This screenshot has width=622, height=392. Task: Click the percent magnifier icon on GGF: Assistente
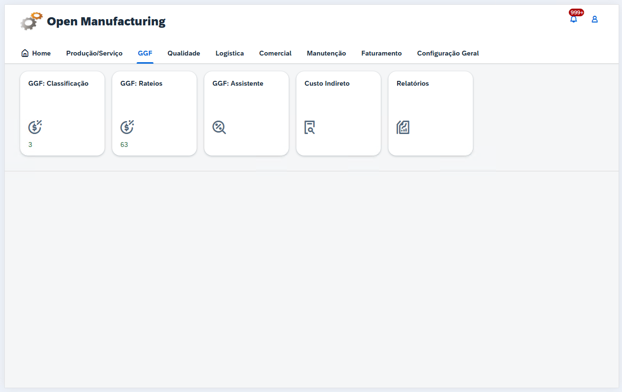pos(219,127)
